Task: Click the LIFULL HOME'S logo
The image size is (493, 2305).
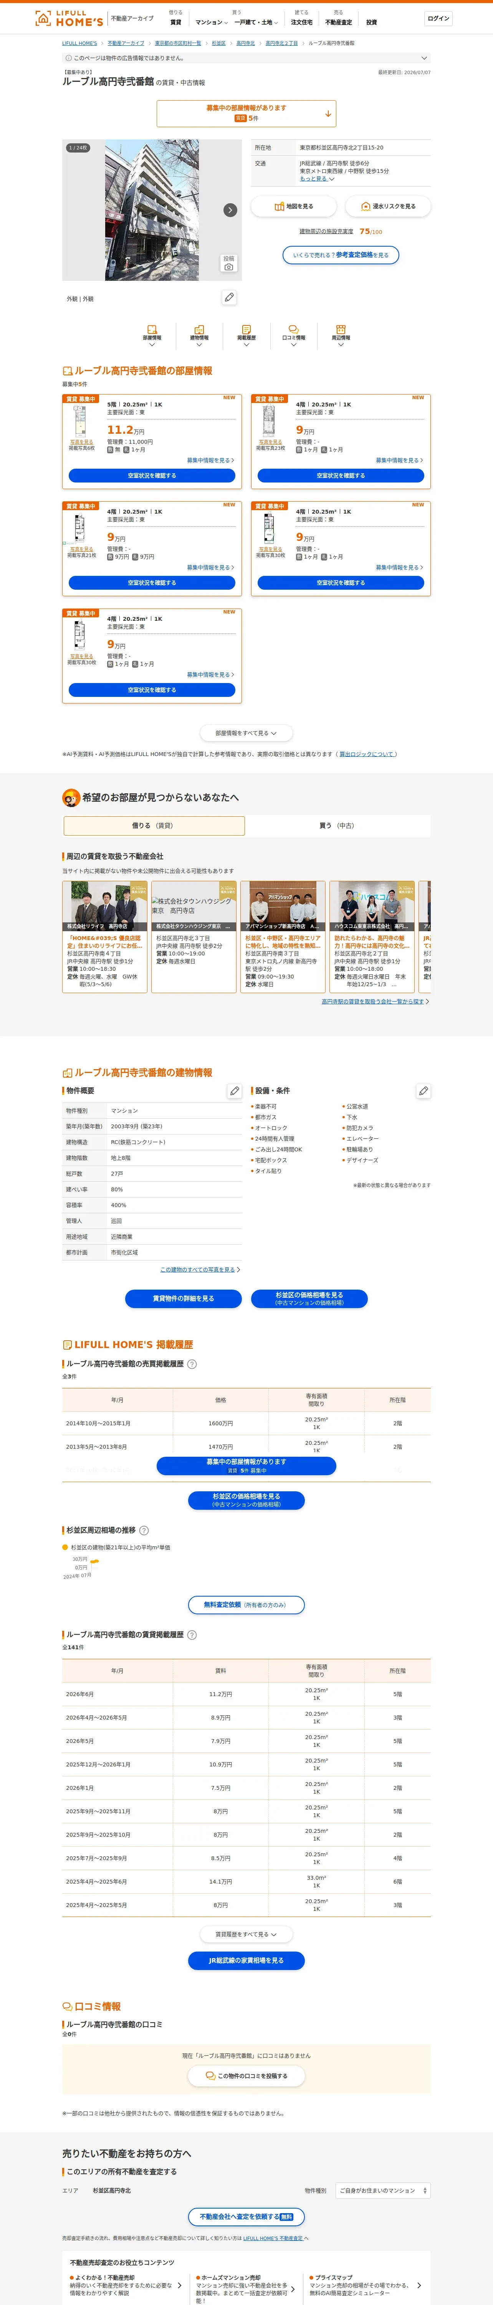Action: 69,18
